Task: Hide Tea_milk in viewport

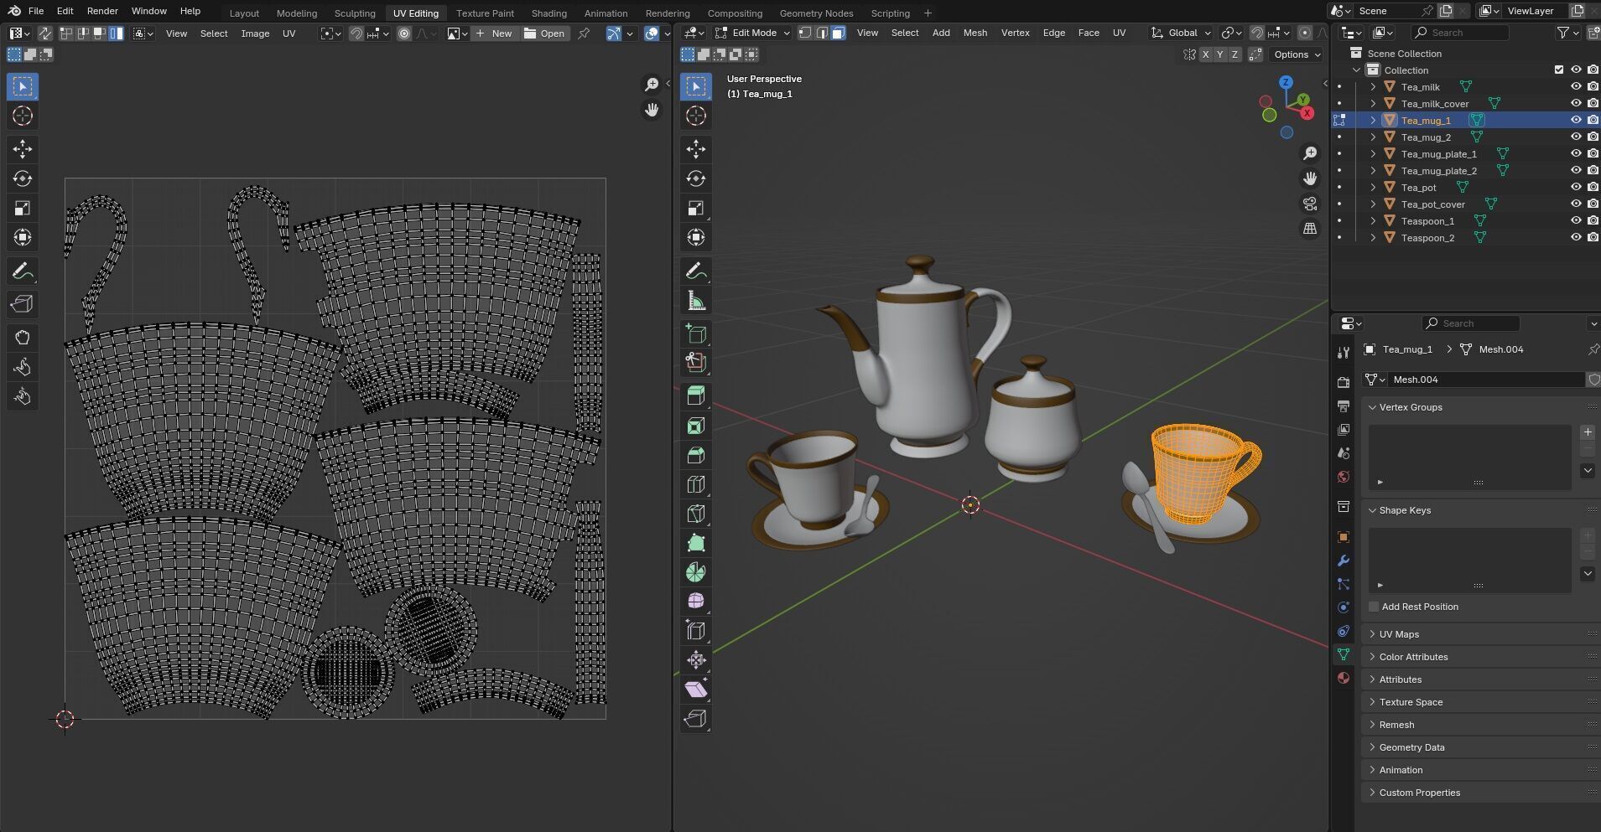Action: coord(1576,86)
